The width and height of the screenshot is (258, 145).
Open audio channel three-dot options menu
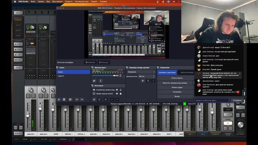pyautogui.click(x=121, y=76)
